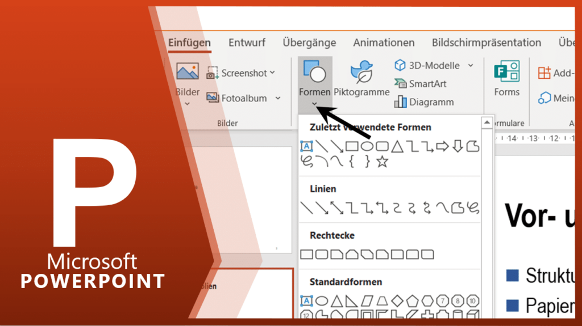This screenshot has width=582, height=326.
Task: Go to the Übergänge tab
Action: [x=309, y=43]
